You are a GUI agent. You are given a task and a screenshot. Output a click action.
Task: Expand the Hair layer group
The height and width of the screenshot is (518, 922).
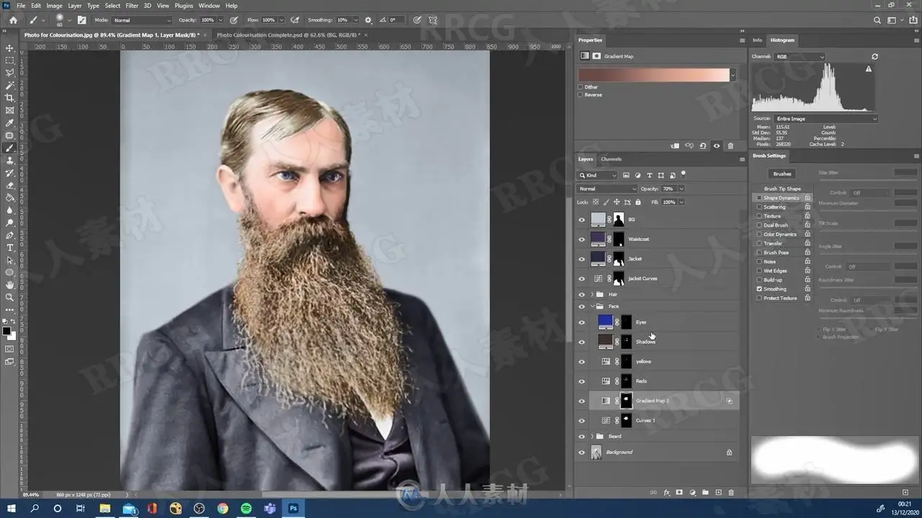tap(592, 294)
